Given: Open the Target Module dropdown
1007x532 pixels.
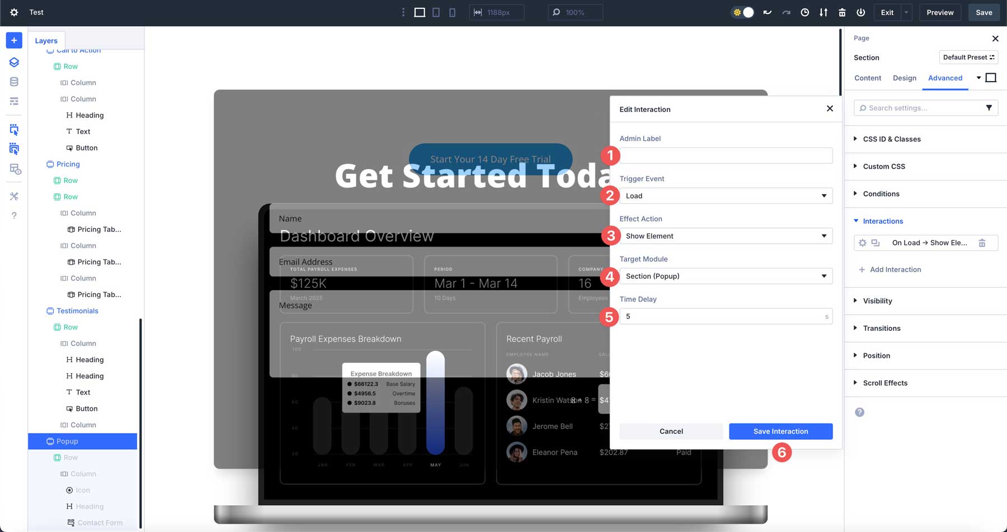Looking at the screenshot, I should click(x=725, y=275).
